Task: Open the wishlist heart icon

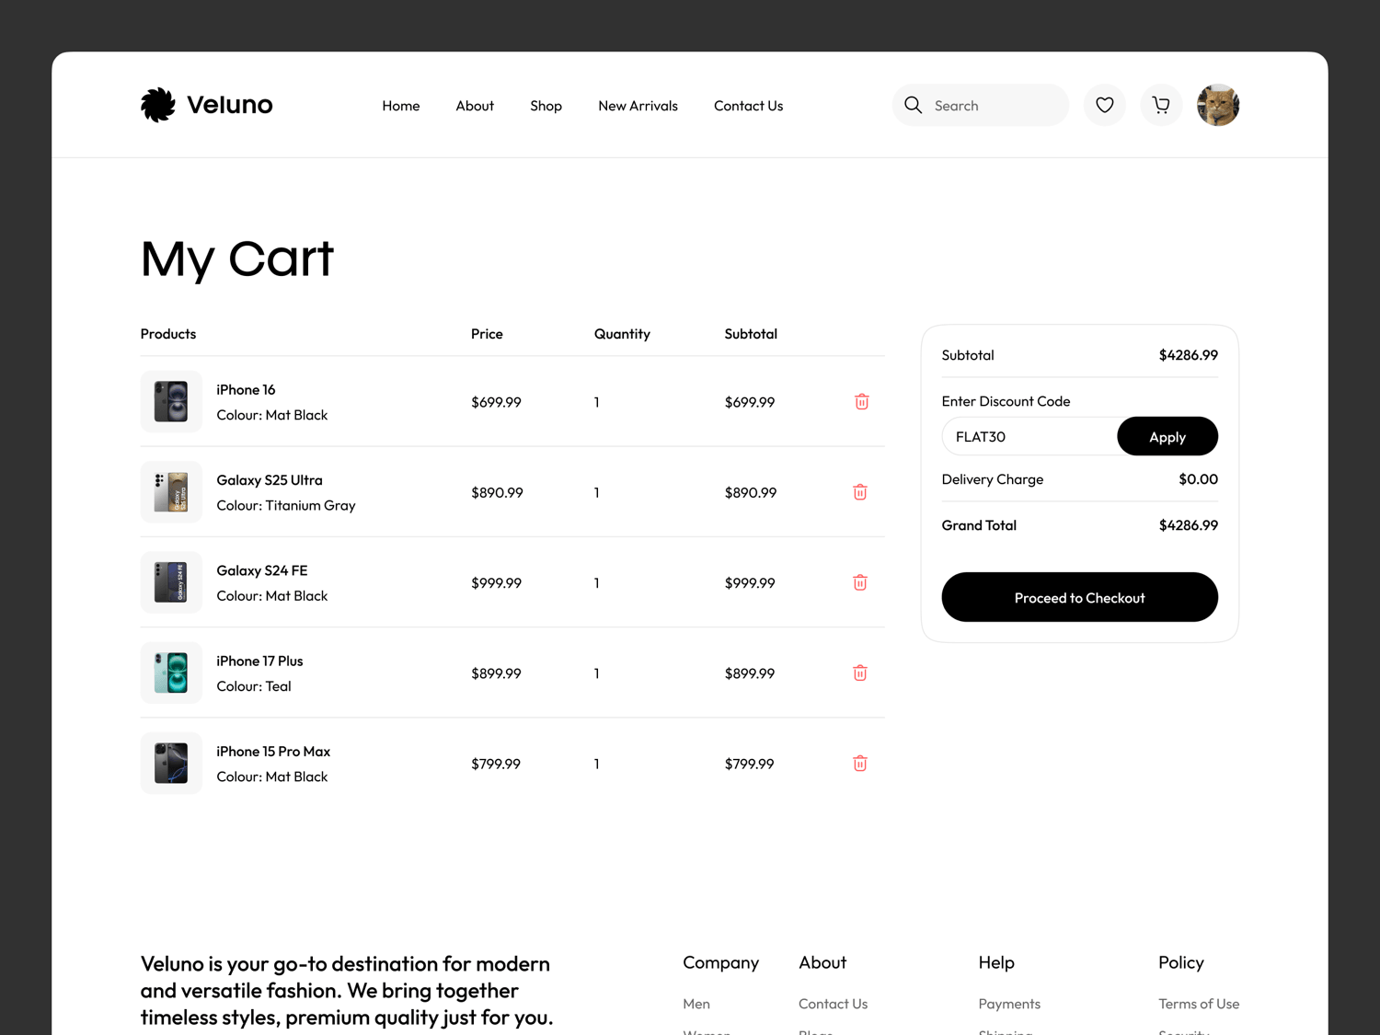Action: click(x=1104, y=105)
